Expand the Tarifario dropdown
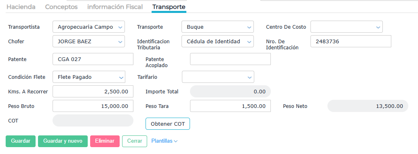Viewport: 418px width, 154px height. point(217,77)
